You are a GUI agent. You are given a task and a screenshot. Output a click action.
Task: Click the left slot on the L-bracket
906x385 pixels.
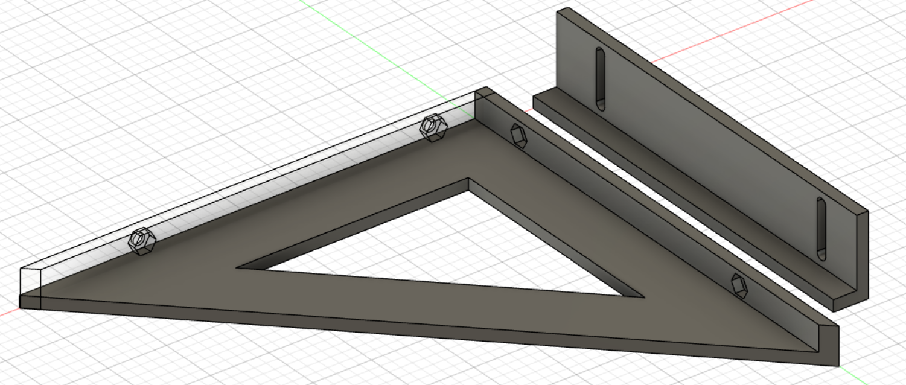(x=601, y=78)
